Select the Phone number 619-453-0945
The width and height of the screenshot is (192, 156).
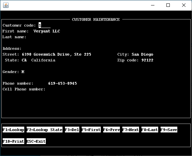(63, 83)
